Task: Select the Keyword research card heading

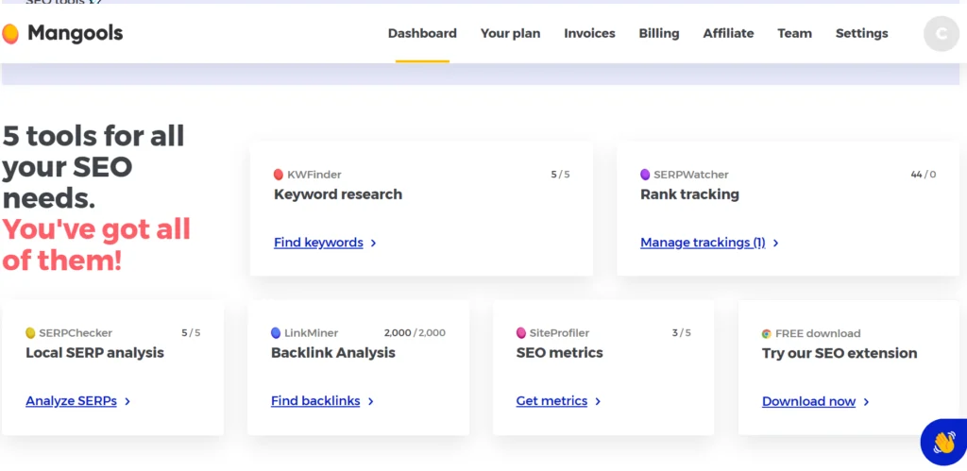Action: click(338, 194)
